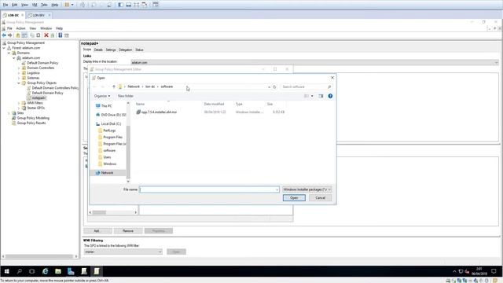Click the blue help icon in dialog
The image size is (503, 283).
click(x=330, y=96)
